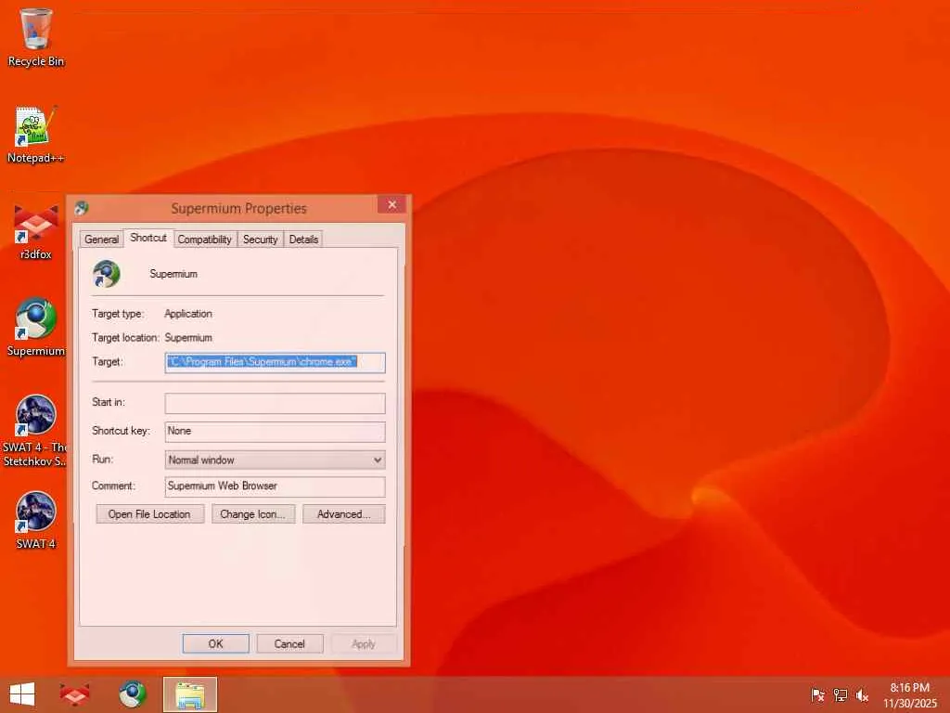Click the Supermium icon in dialog title bar
950x713 pixels.
82,208
